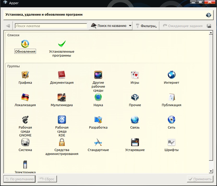The width and height of the screenshot is (217, 186).
Task: Click the back arrow in toolbar
Action: [8, 26]
